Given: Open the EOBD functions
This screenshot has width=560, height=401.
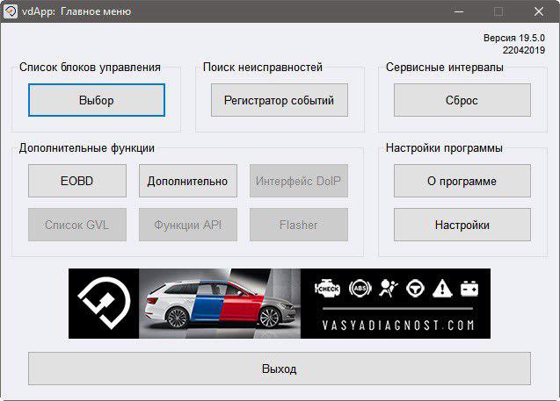Looking at the screenshot, I should tap(77, 181).
